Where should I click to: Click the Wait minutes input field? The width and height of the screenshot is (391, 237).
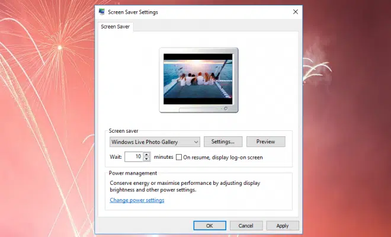click(x=134, y=156)
